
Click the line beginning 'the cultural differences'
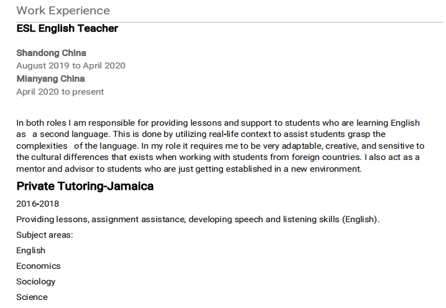pyautogui.click(x=218, y=157)
